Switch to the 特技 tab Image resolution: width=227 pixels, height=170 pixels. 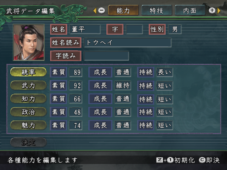[157, 11]
